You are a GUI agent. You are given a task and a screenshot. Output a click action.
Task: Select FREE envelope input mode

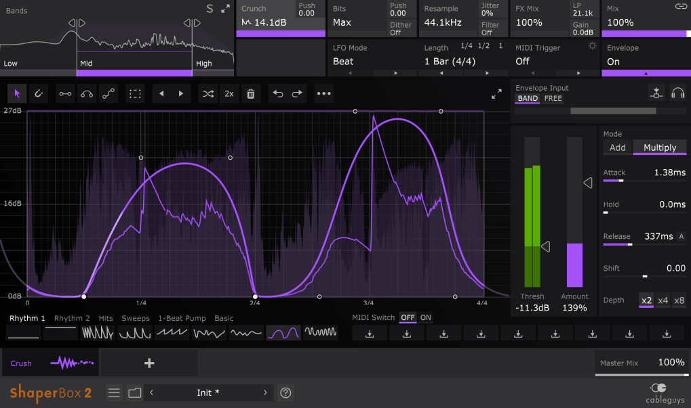coord(553,99)
